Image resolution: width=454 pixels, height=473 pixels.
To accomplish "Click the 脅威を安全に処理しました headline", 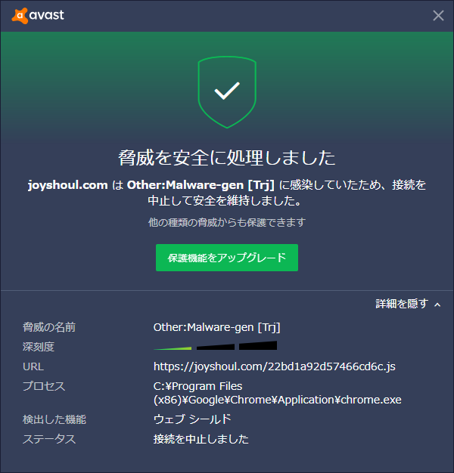I will tap(227, 158).
